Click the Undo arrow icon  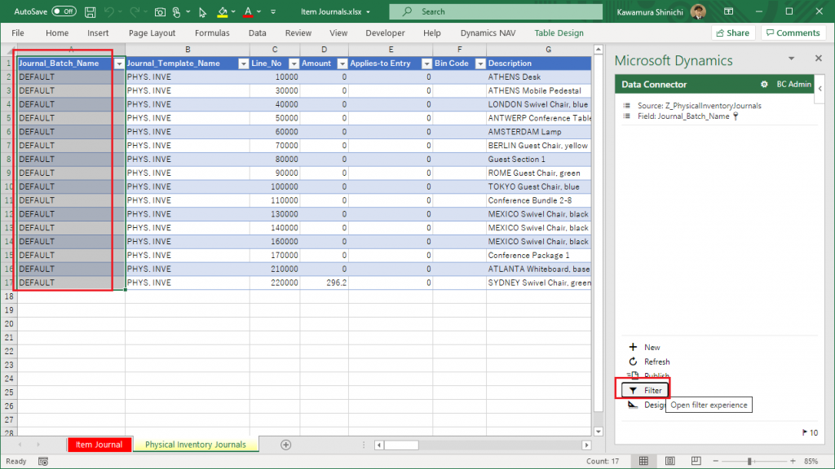click(x=108, y=11)
